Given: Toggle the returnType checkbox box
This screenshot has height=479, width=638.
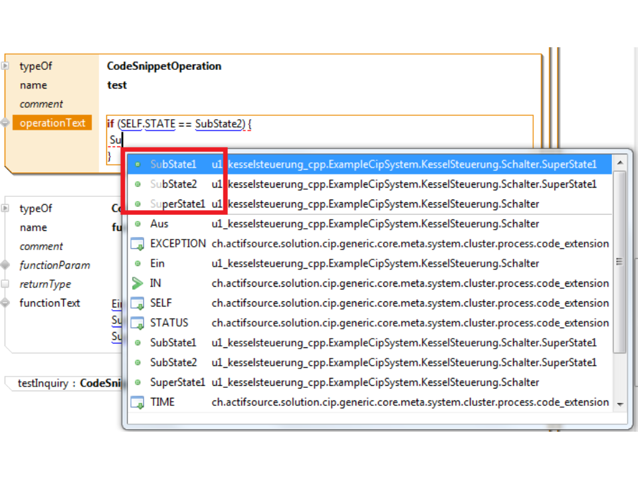Looking at the screenshot, I should pos(5,284).
